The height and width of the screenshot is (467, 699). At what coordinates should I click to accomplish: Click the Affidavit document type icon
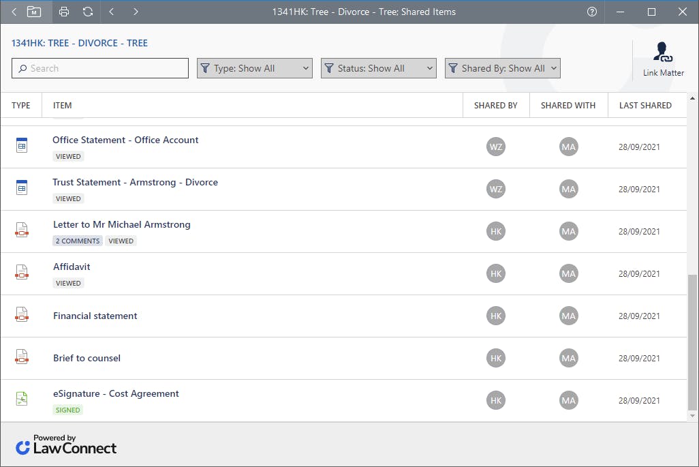pos(22,272)
